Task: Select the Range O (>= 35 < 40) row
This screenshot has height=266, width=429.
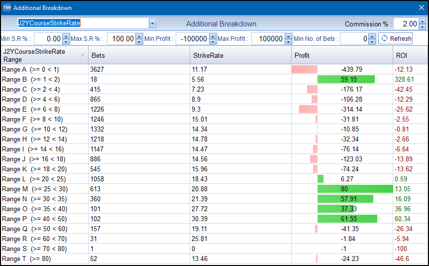Action: click(x=214, y=209)
